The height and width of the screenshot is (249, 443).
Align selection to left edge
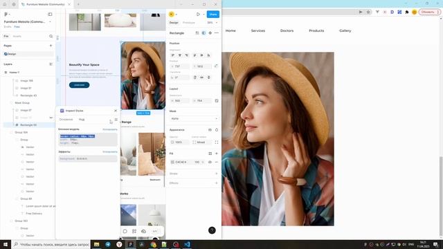click(x=173, y=55)
